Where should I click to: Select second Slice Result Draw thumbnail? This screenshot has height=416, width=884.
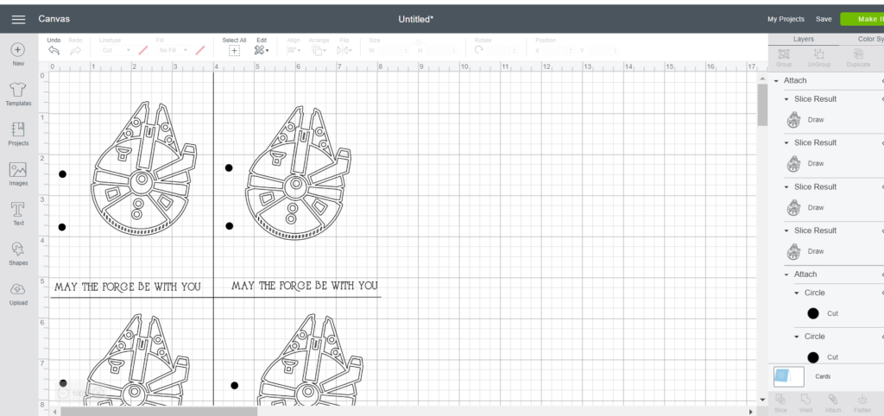794,163
